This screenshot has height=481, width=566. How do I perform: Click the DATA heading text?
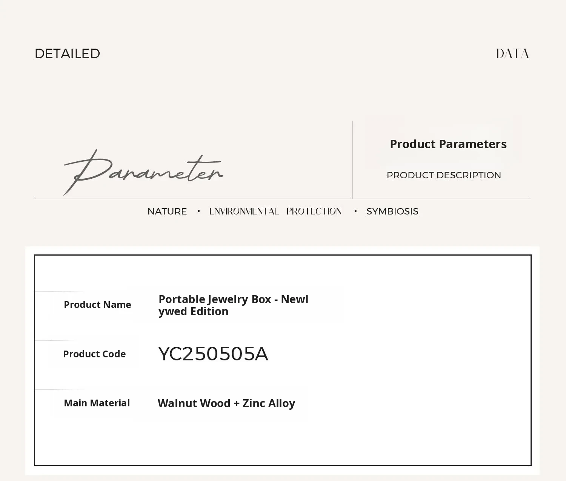[x=512, y=54]
